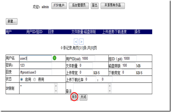Click 备注 textarea scroll up arrow
171x112 pixels.
(110, 86)
